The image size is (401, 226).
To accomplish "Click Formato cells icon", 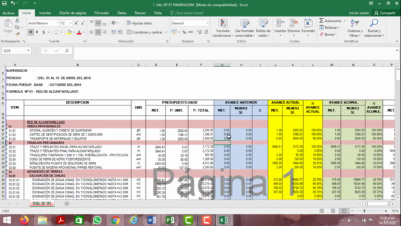I will point(308,23).
